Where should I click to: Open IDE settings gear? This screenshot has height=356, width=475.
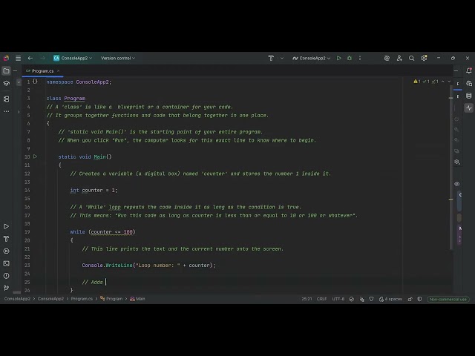pos(424,58)
